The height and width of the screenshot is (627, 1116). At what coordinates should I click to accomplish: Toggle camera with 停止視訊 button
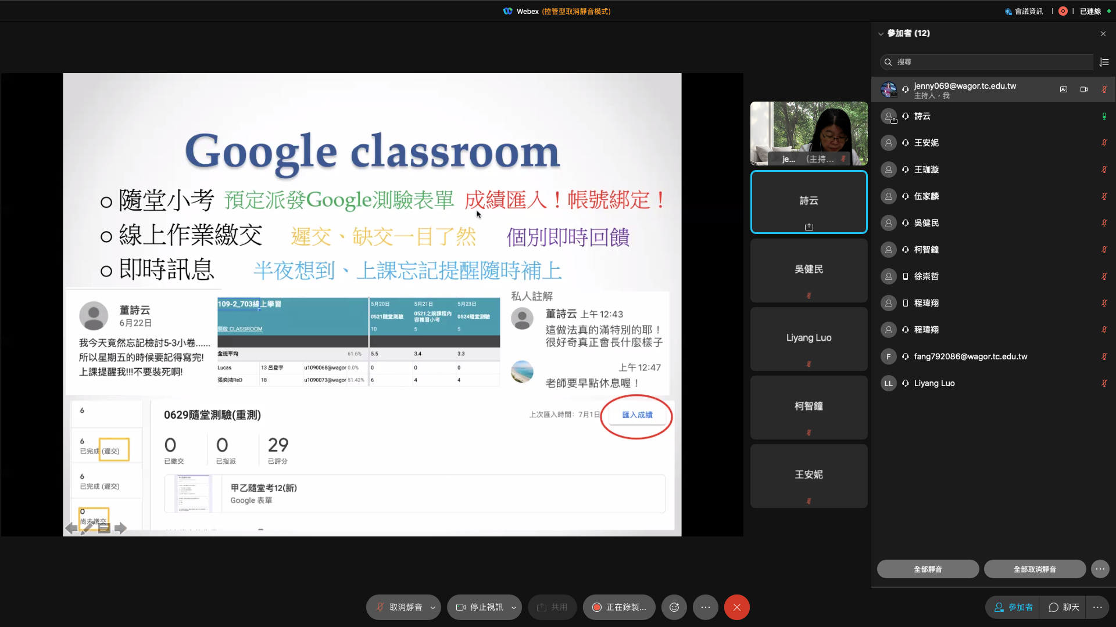pyautogui.click(x=480, y=607)
